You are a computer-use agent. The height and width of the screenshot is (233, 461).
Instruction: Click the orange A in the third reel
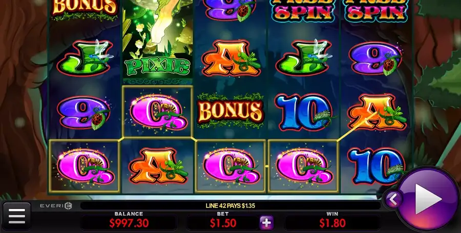pyautogui.click(x=231, y=58)
